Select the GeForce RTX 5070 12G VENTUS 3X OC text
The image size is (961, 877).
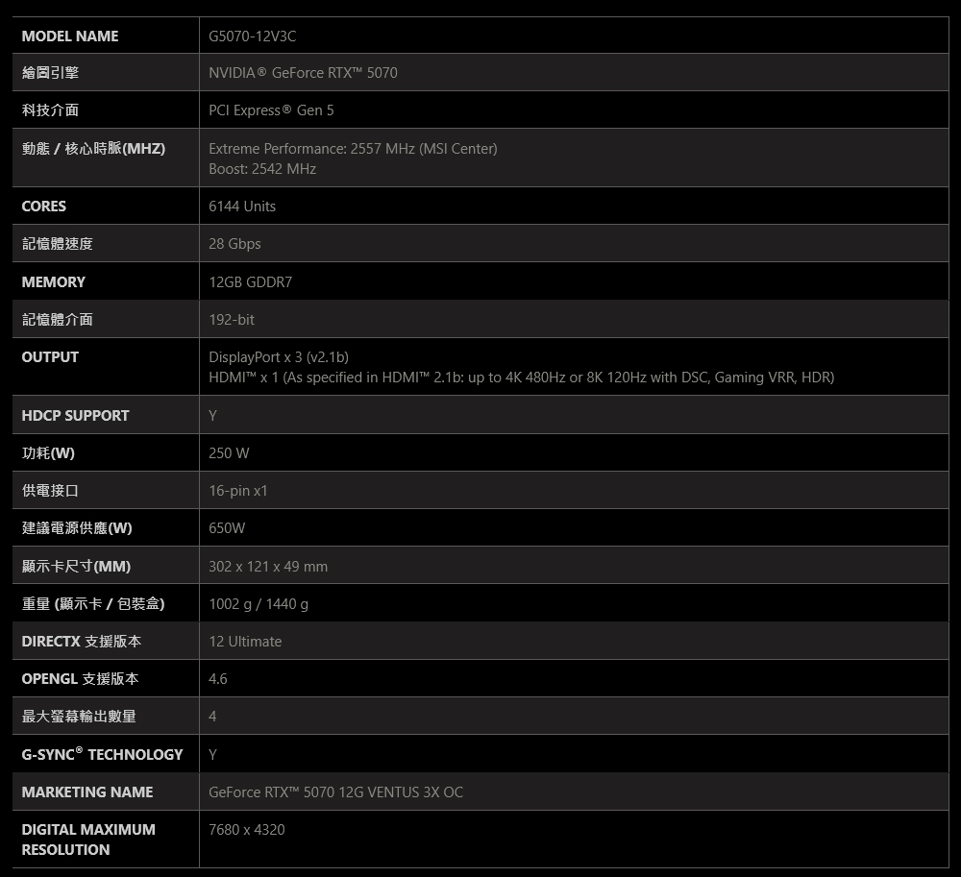[335, 792]
